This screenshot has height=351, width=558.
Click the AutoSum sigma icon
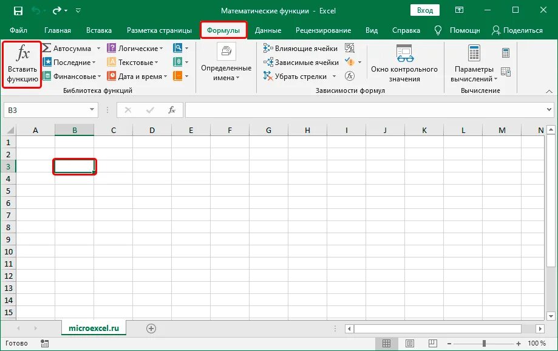47,48
